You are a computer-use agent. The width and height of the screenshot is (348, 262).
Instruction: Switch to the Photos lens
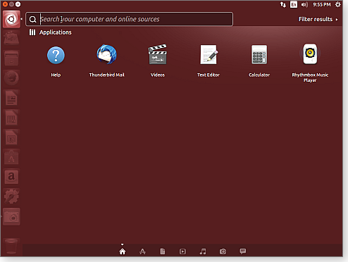point(223,251)
